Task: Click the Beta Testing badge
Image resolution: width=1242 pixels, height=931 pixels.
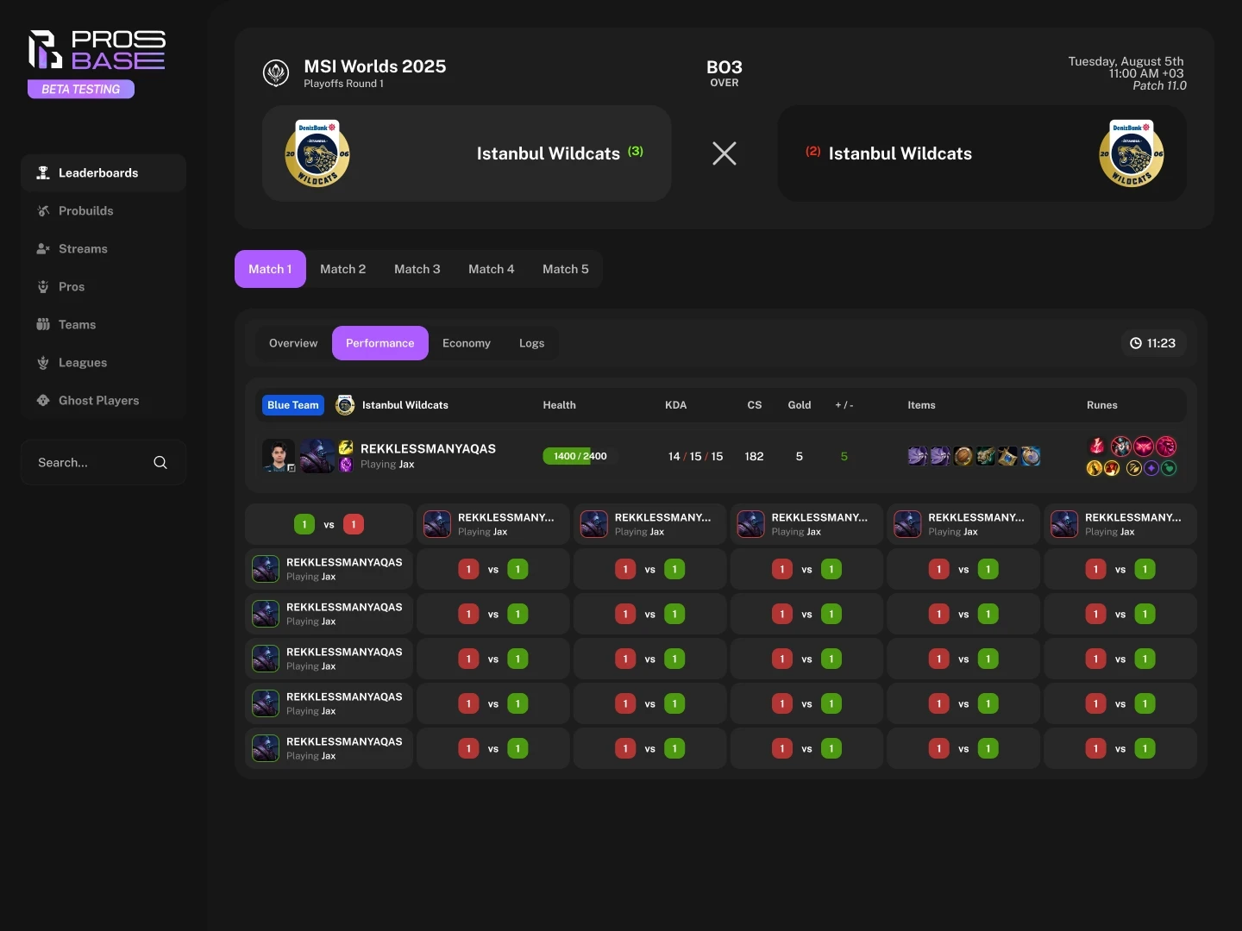Action: click(x=81, y=89)
